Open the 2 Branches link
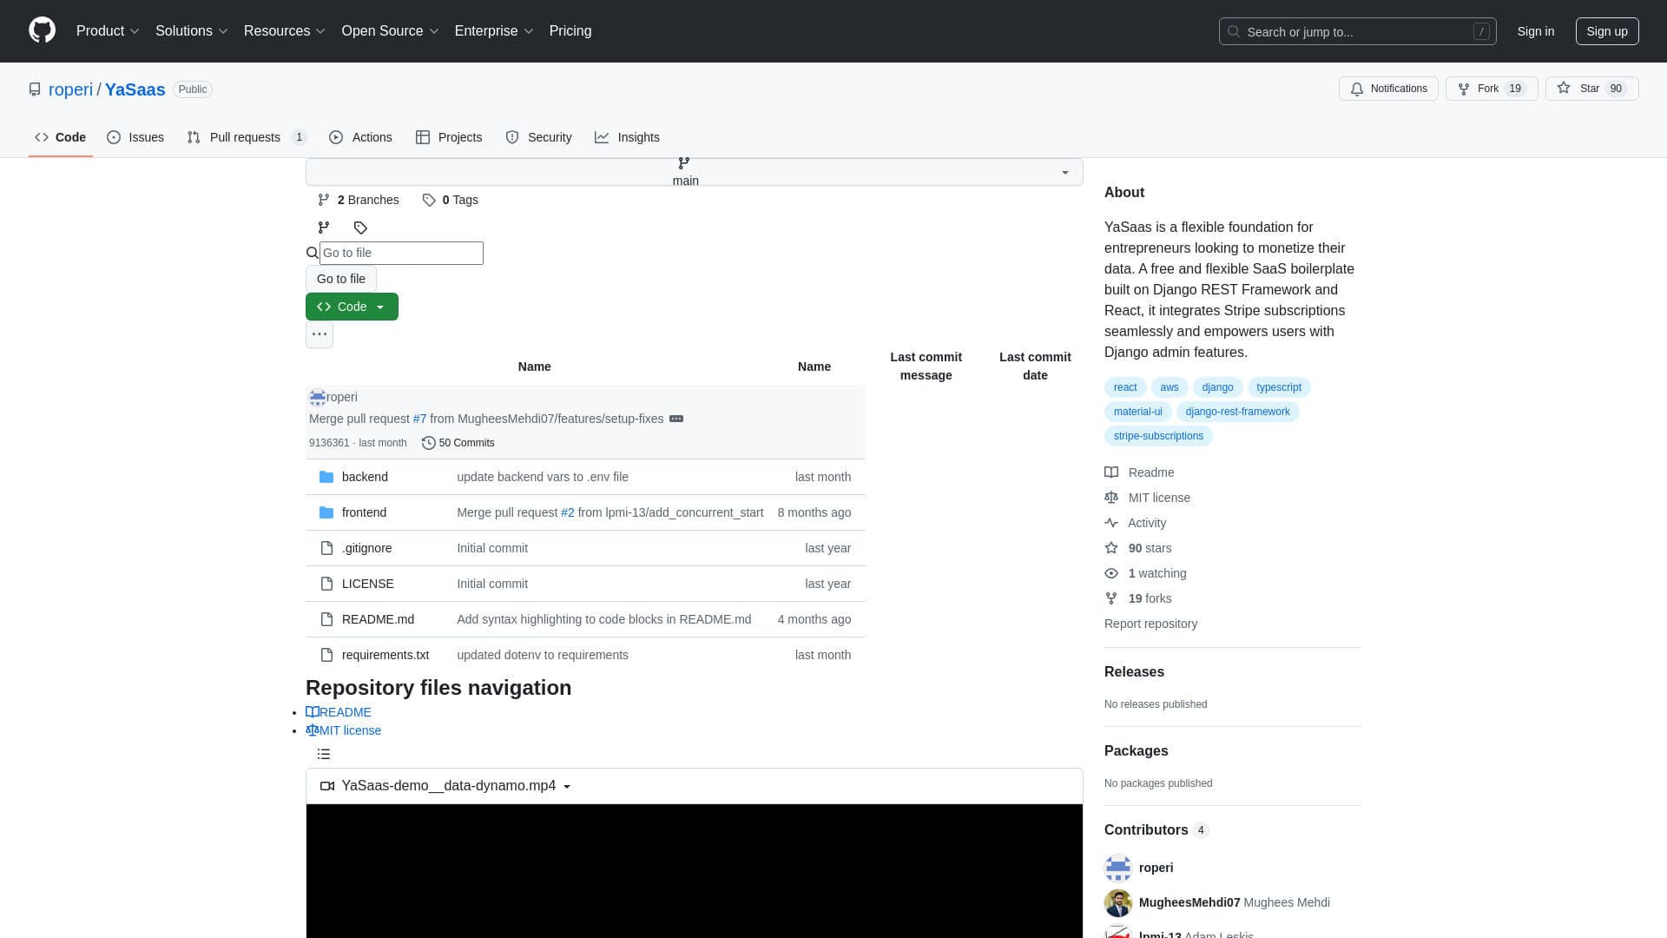The image size is (1667, 938). pyautogui.click(x=359, y=200)
